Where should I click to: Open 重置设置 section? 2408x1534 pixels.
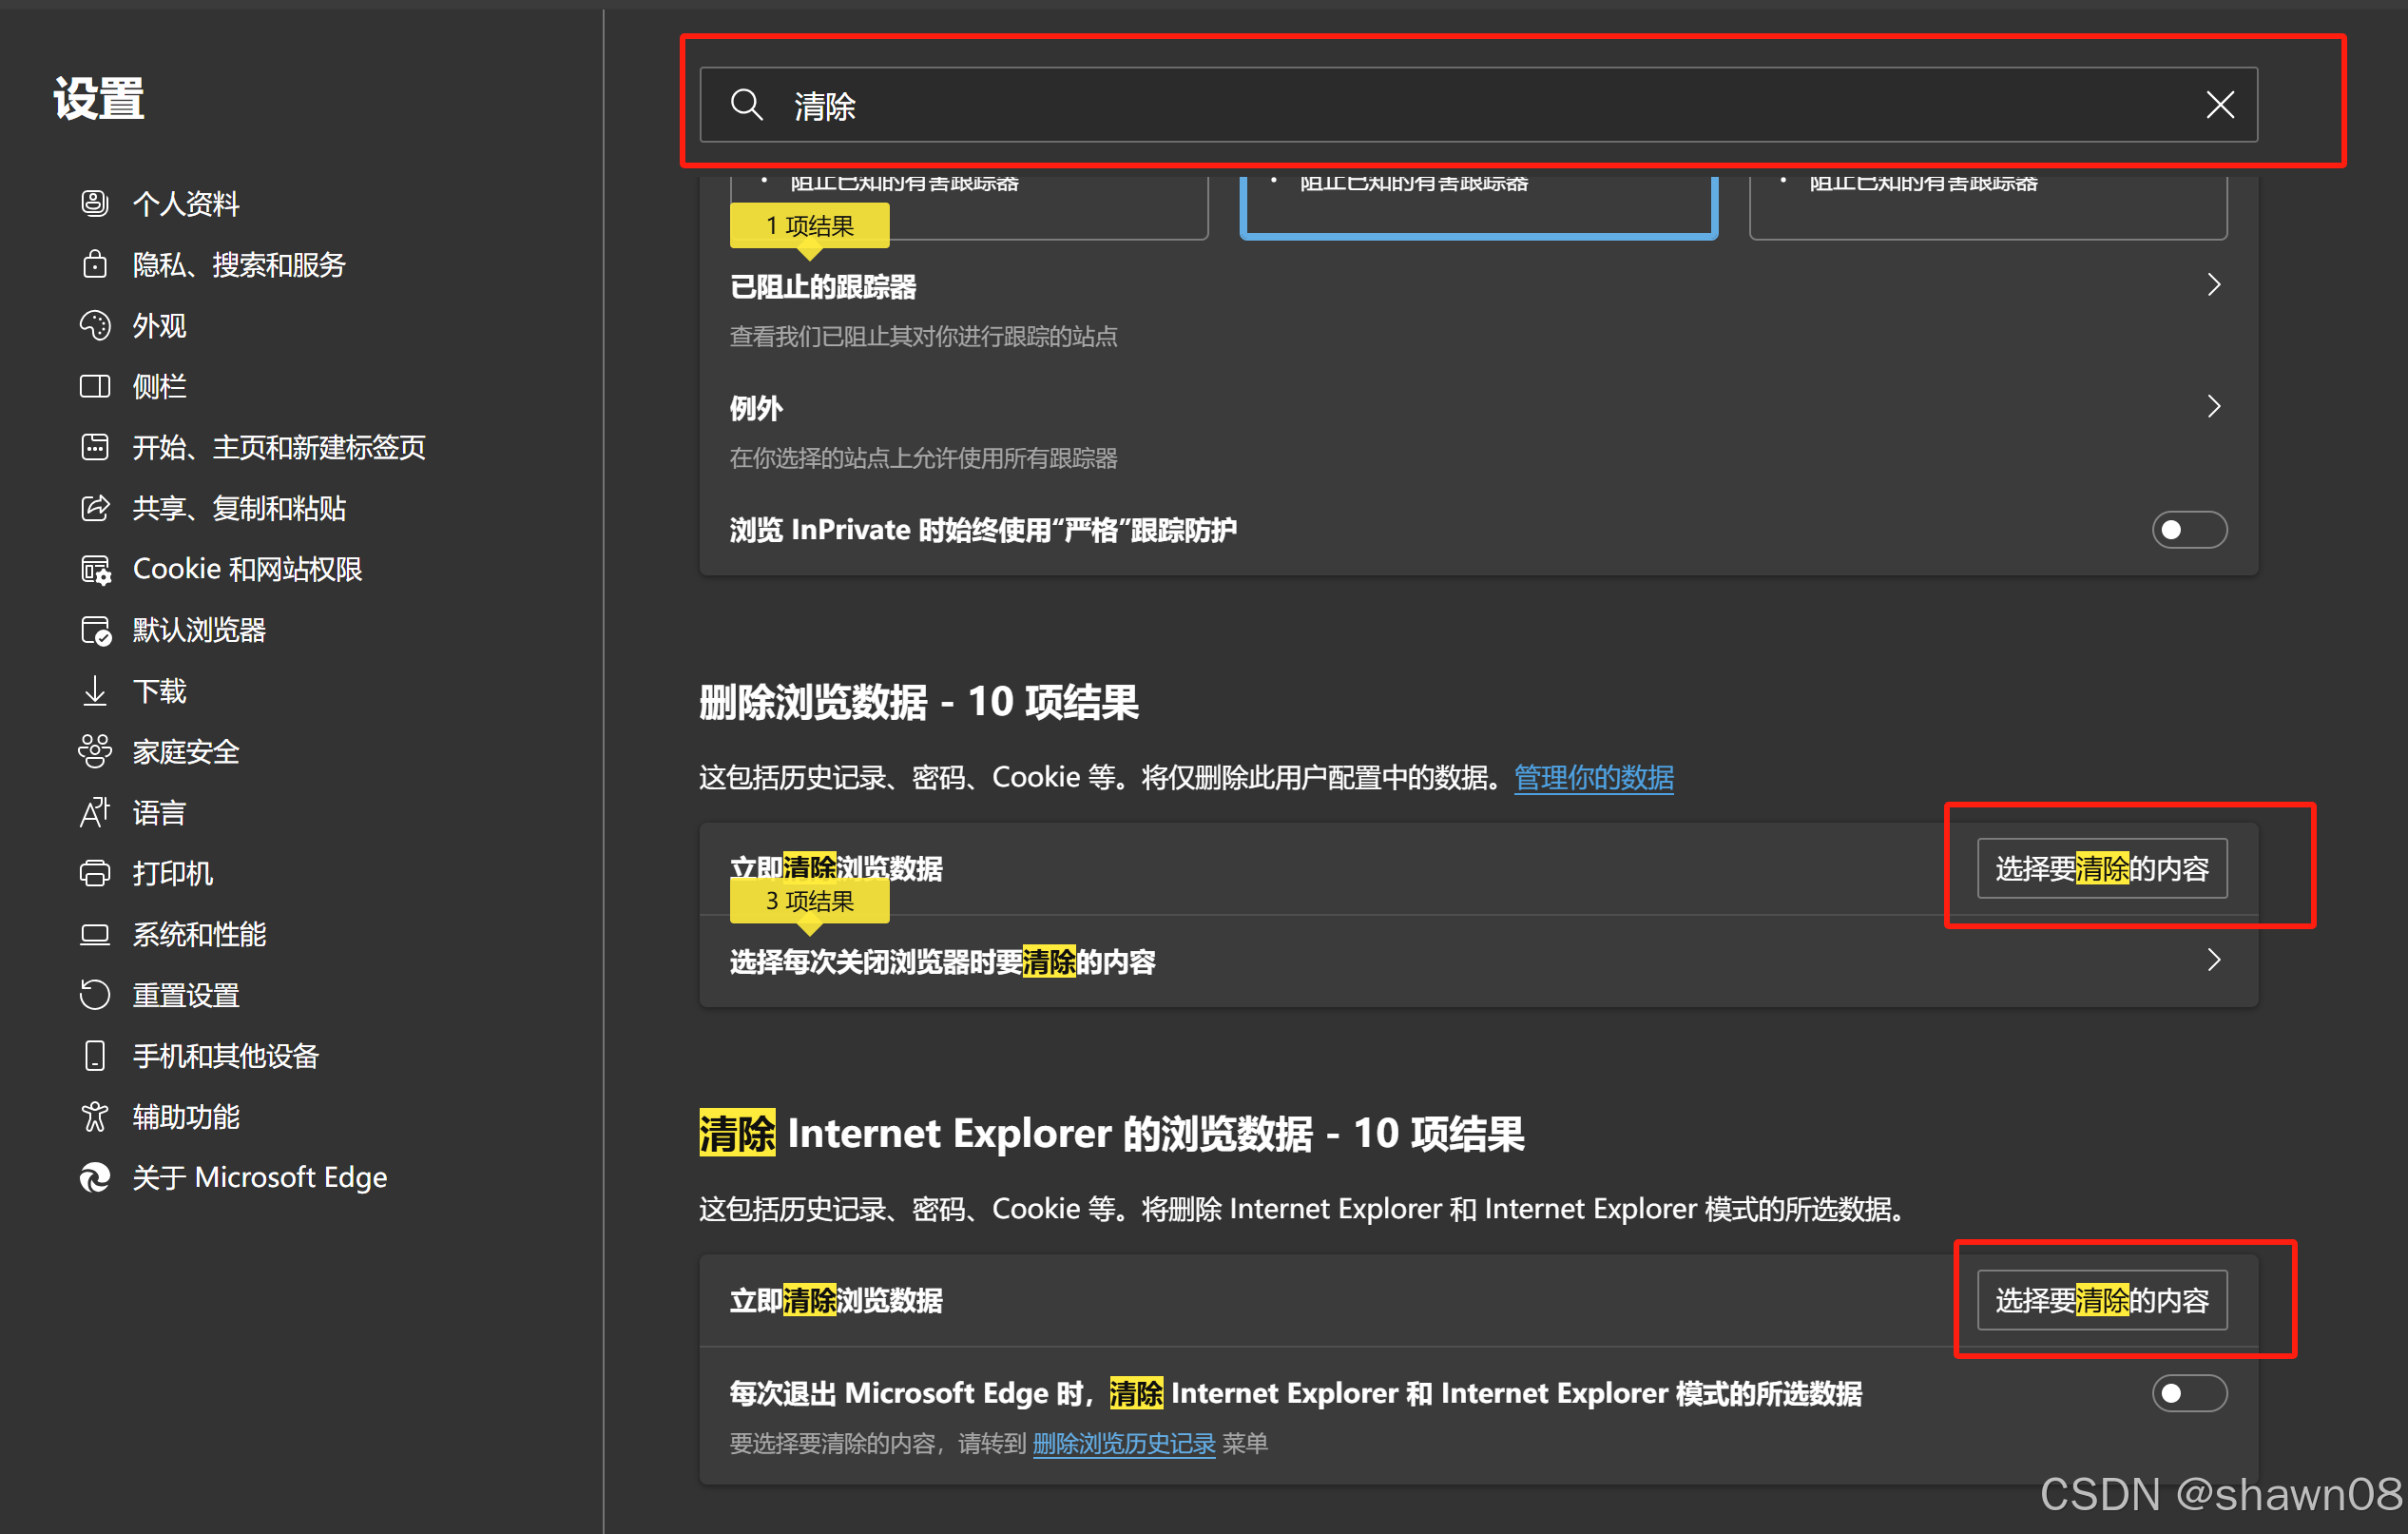tap(187, 995)
